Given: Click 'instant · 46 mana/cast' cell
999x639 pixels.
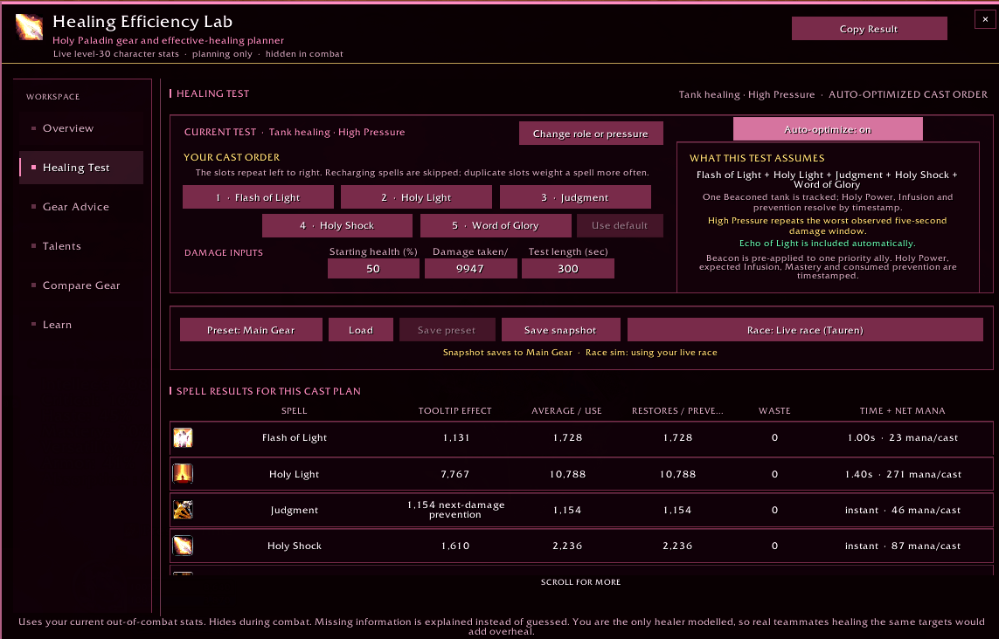Looking at the screenshot, I should tap(903, 510).
